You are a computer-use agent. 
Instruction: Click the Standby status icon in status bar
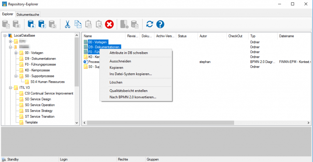click(3, 160)
